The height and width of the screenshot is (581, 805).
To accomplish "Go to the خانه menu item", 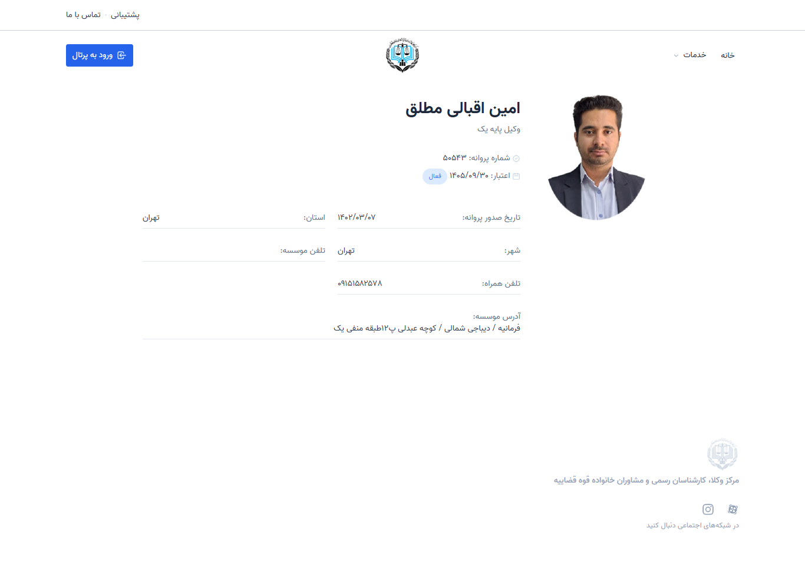I will 728,55.
